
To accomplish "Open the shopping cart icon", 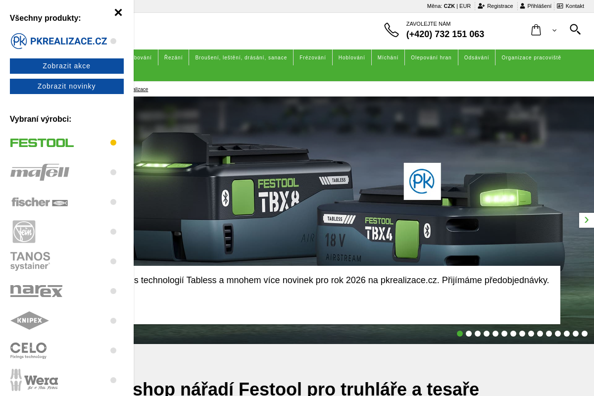I will click(536, 30).
